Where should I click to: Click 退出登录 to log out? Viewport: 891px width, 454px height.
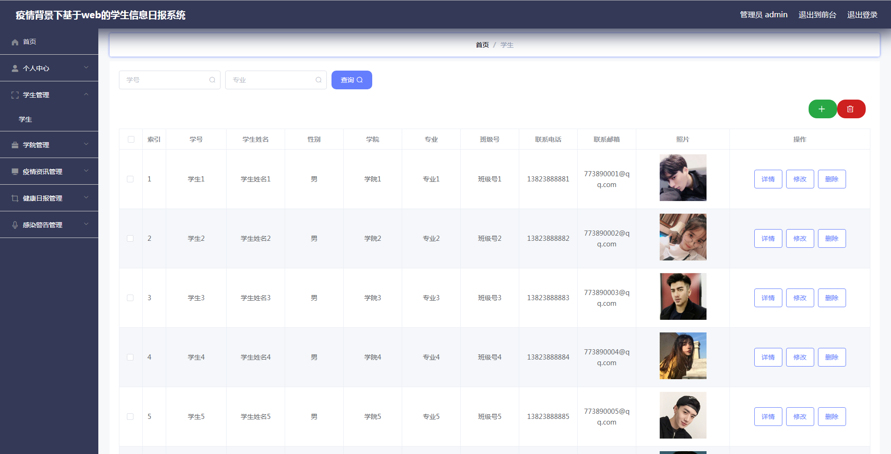pos(862,15)
